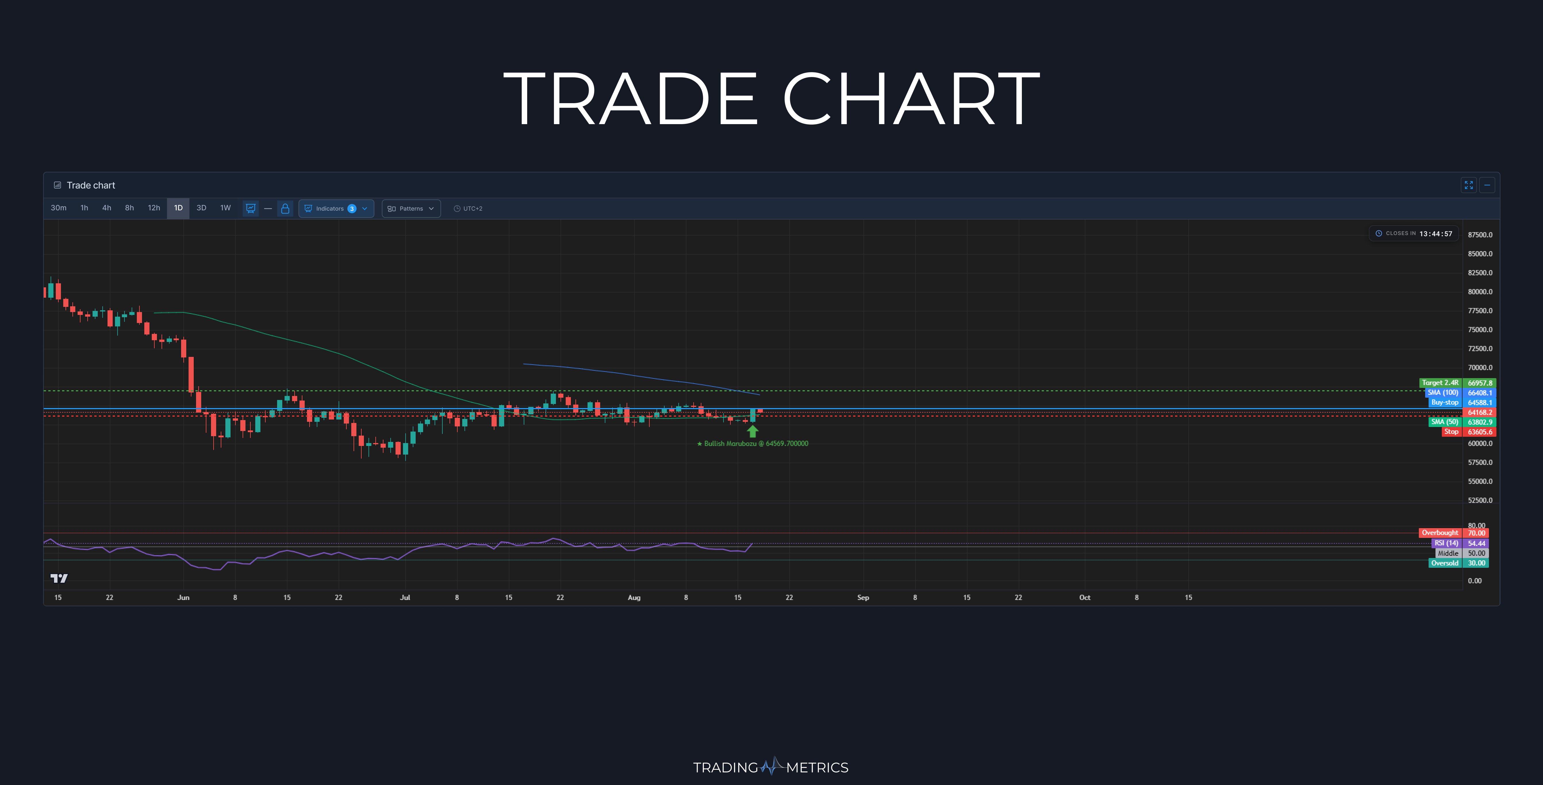Click the Oversold 30.00 RSI label
This screenshot has width=1543, height=785.
[x=1458, y=563]
